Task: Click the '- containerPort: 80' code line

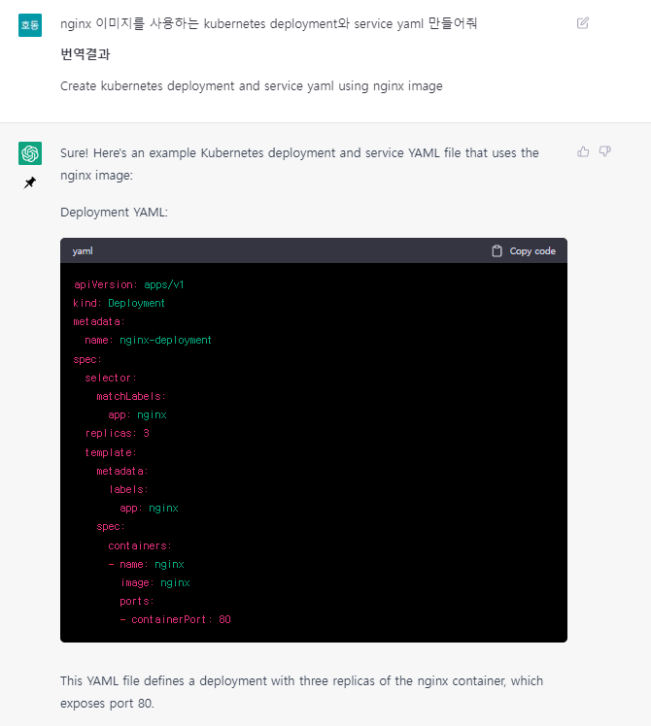Action: [x=175, y=620]
